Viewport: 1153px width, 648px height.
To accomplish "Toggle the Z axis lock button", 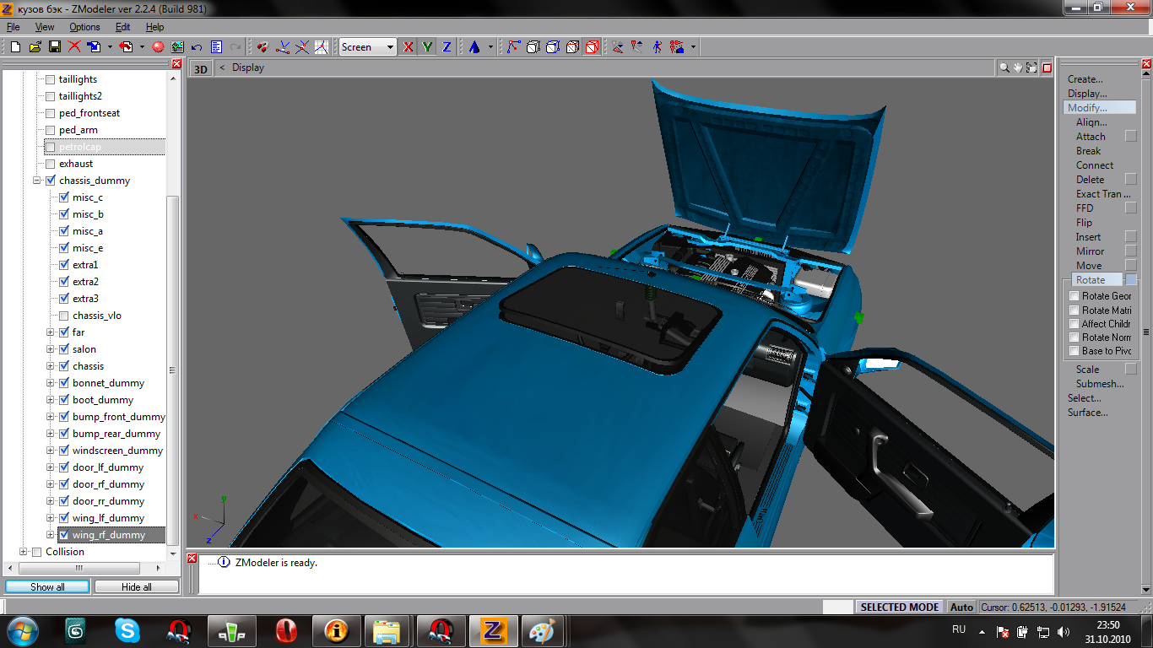I will click(x=447, y=47).
